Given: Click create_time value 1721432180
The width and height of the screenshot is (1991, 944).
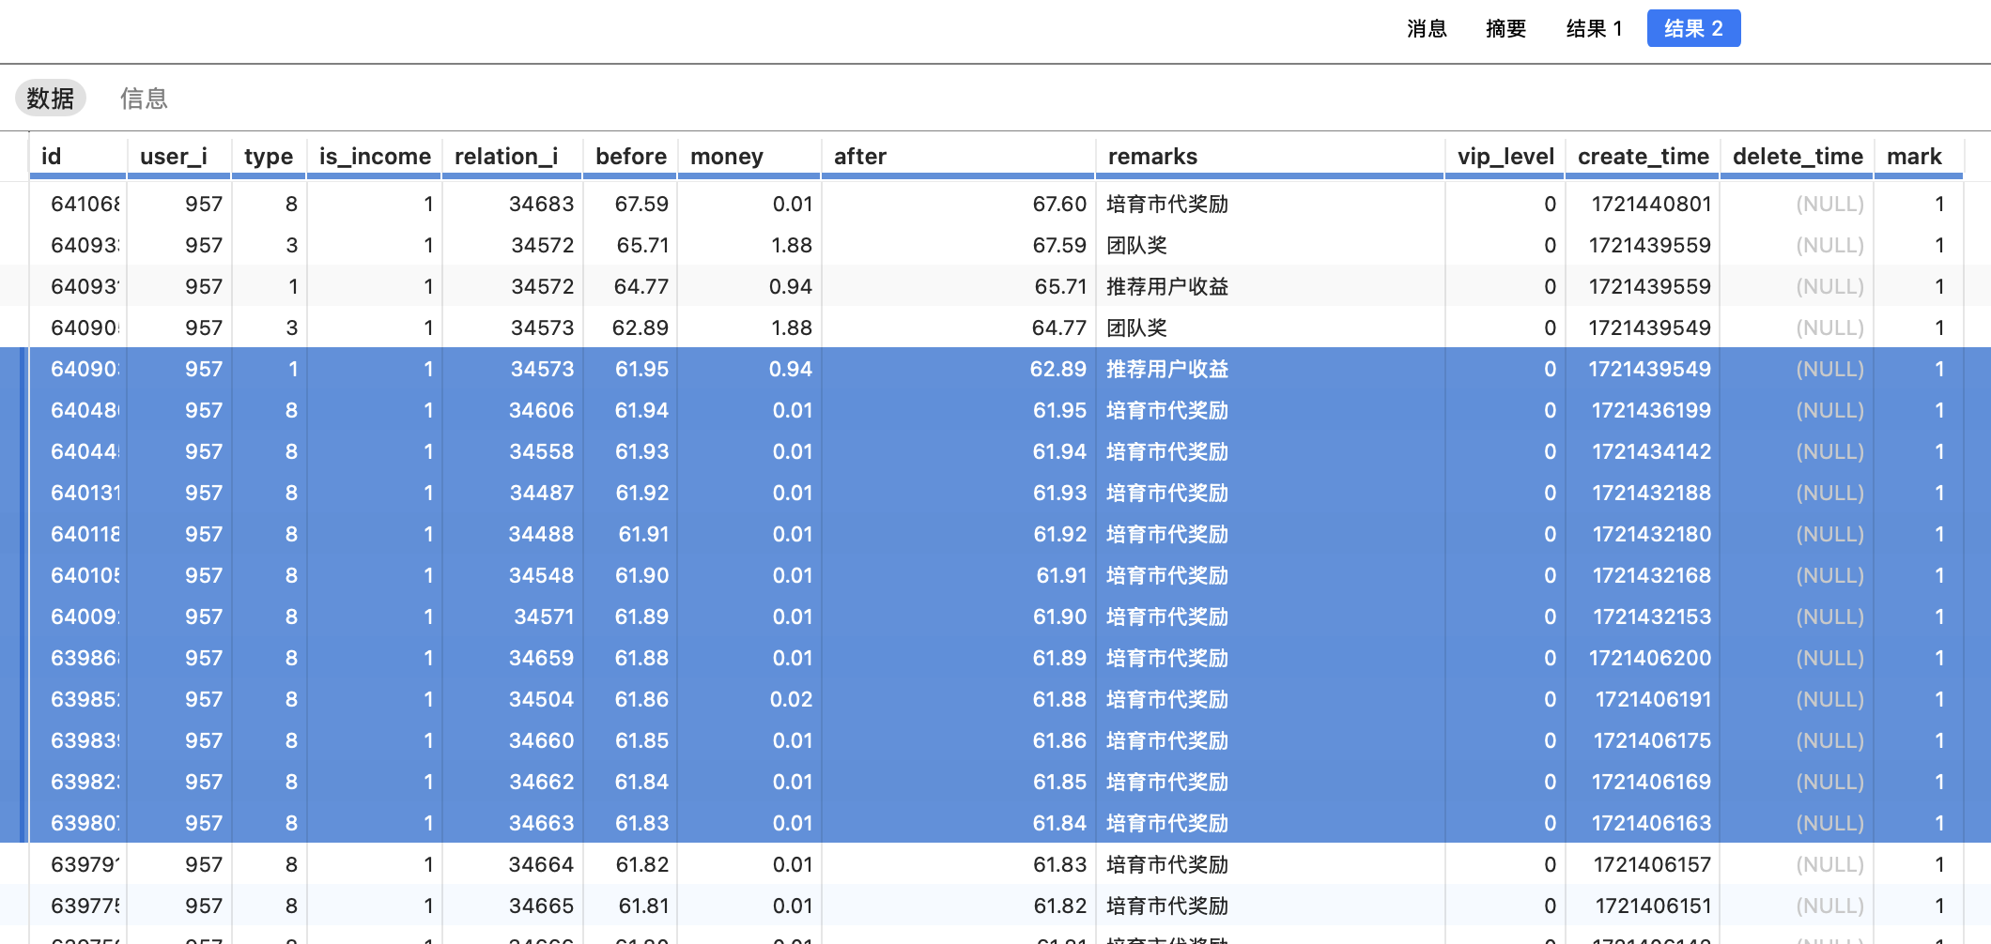Looking at the screenshot, I should point(1651,535).
